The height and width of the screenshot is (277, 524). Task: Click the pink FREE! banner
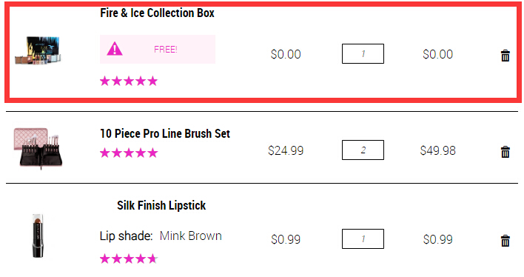158,49
